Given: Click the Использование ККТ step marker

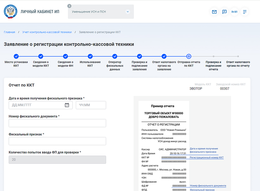Looking at the screenshot, I should tap(90, 56).
